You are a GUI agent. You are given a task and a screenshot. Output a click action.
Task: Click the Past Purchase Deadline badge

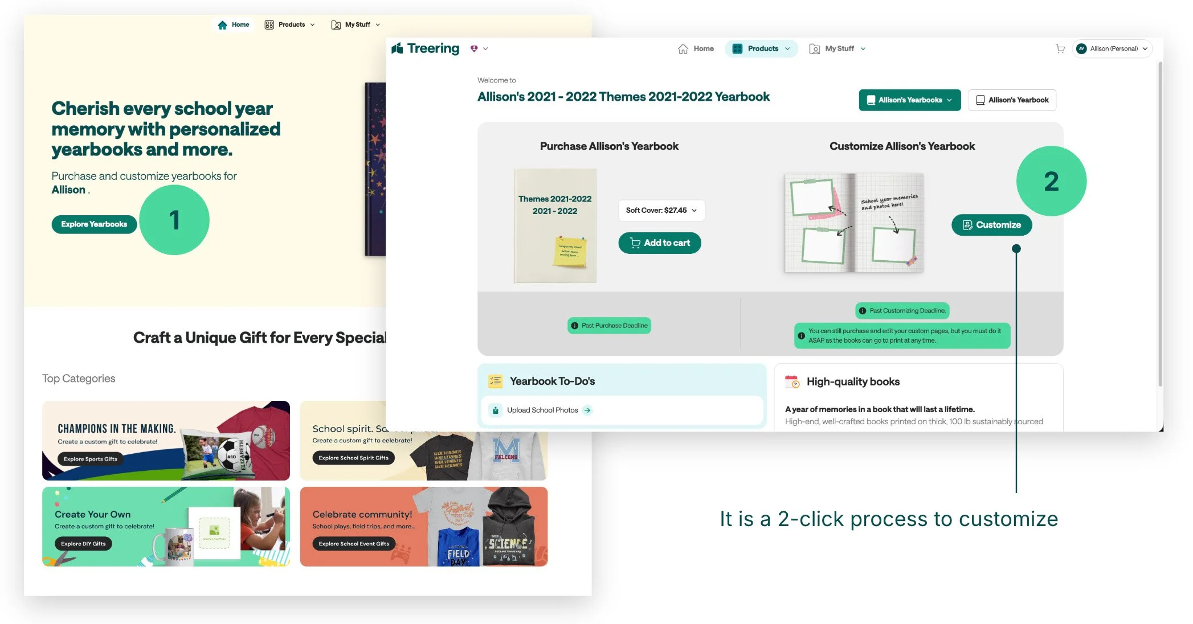(609, 326)
